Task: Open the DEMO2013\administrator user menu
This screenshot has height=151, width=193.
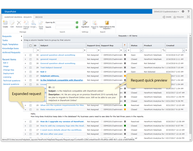Action: click(166, 12)
